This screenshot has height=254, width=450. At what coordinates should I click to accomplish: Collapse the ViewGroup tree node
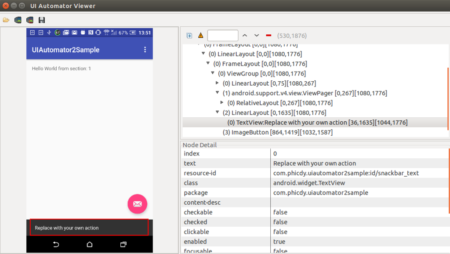[x=213, y=73]
